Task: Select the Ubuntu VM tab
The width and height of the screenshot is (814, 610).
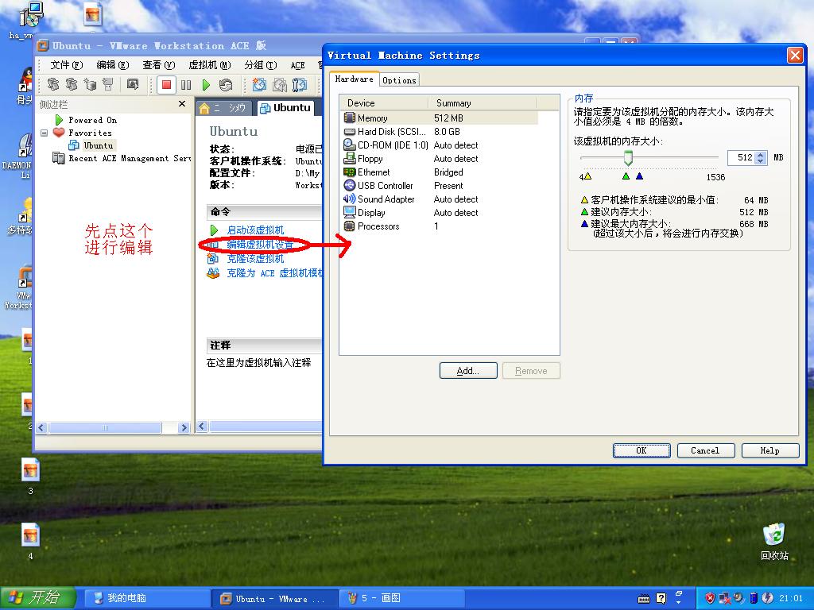Action: coord(285,108)
